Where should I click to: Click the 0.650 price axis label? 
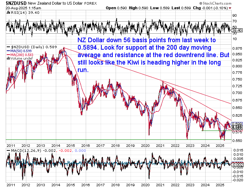coord(237,108)
